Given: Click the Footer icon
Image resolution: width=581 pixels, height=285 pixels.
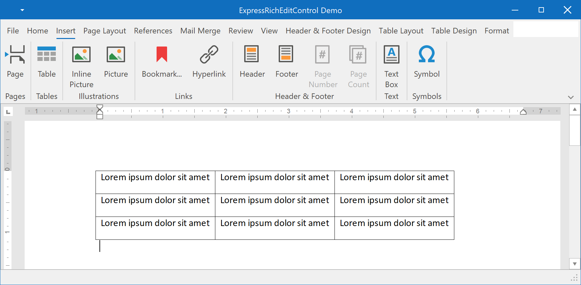Looking at the screenshot, I should pos(286,54).
